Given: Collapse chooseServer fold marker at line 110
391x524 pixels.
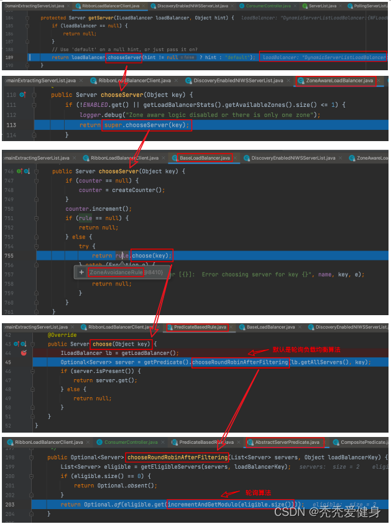Looking at the screenshot, I should [34, 95].
